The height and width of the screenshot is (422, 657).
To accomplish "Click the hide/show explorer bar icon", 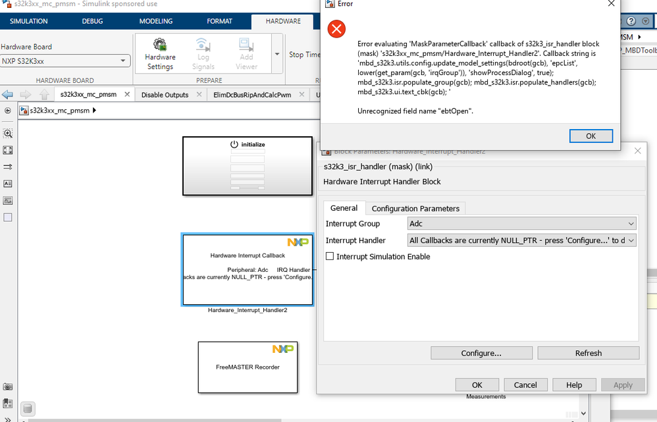I will [7, 111].
